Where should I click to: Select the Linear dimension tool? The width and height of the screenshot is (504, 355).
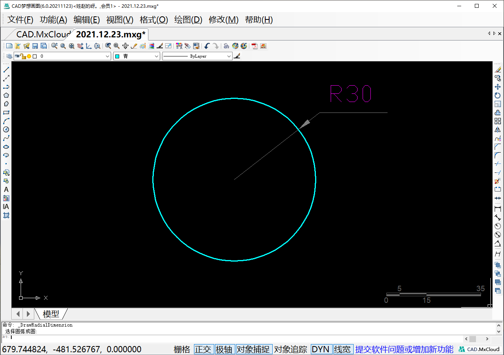tap(498, 209)
